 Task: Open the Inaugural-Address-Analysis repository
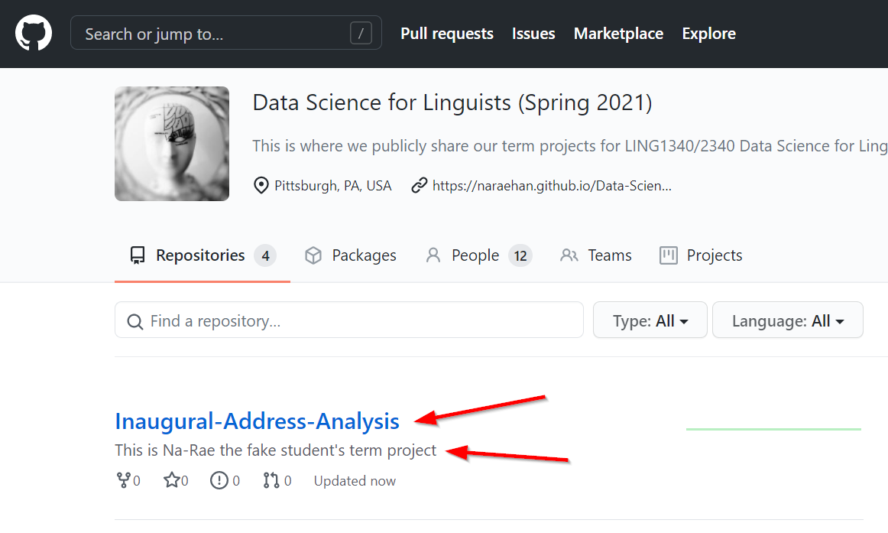pos(257,421)
